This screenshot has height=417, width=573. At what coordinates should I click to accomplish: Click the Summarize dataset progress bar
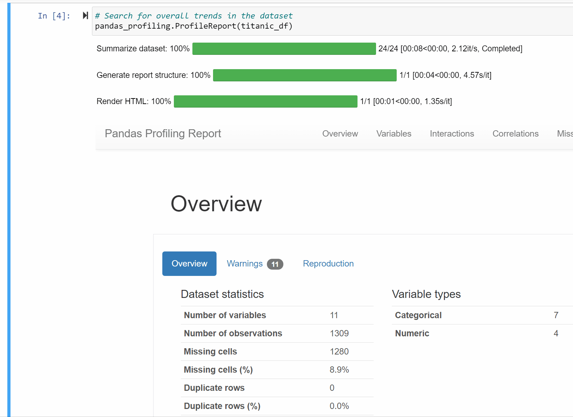284,49
